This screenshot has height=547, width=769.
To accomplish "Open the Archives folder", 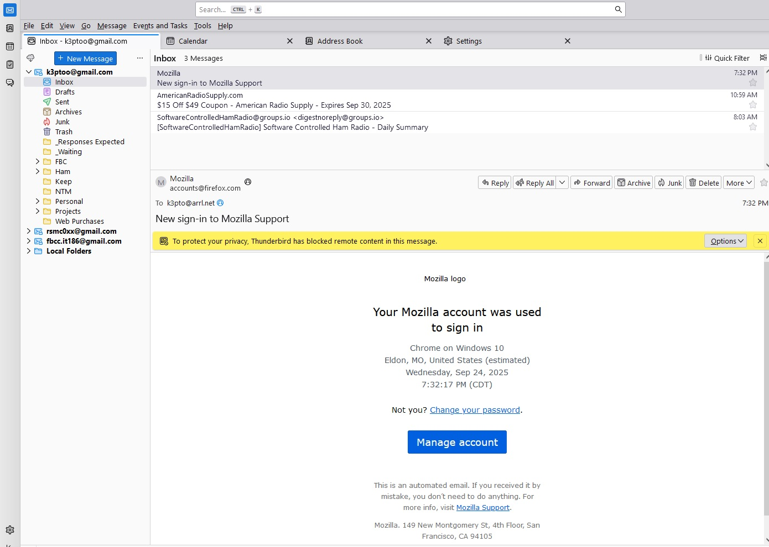I will (85, 112).
